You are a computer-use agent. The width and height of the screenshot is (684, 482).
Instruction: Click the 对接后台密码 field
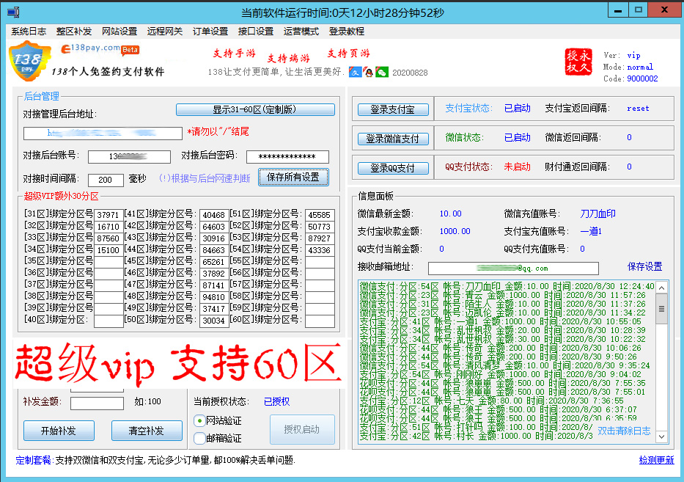pos(287,156)
